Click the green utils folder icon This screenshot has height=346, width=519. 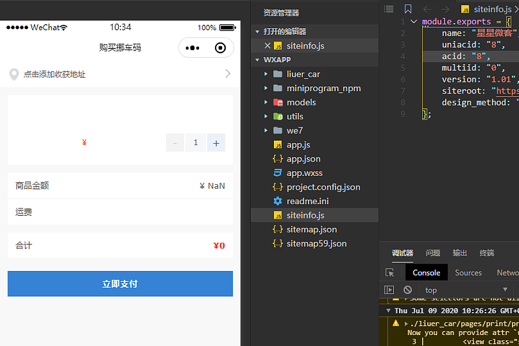coord(278,116)
